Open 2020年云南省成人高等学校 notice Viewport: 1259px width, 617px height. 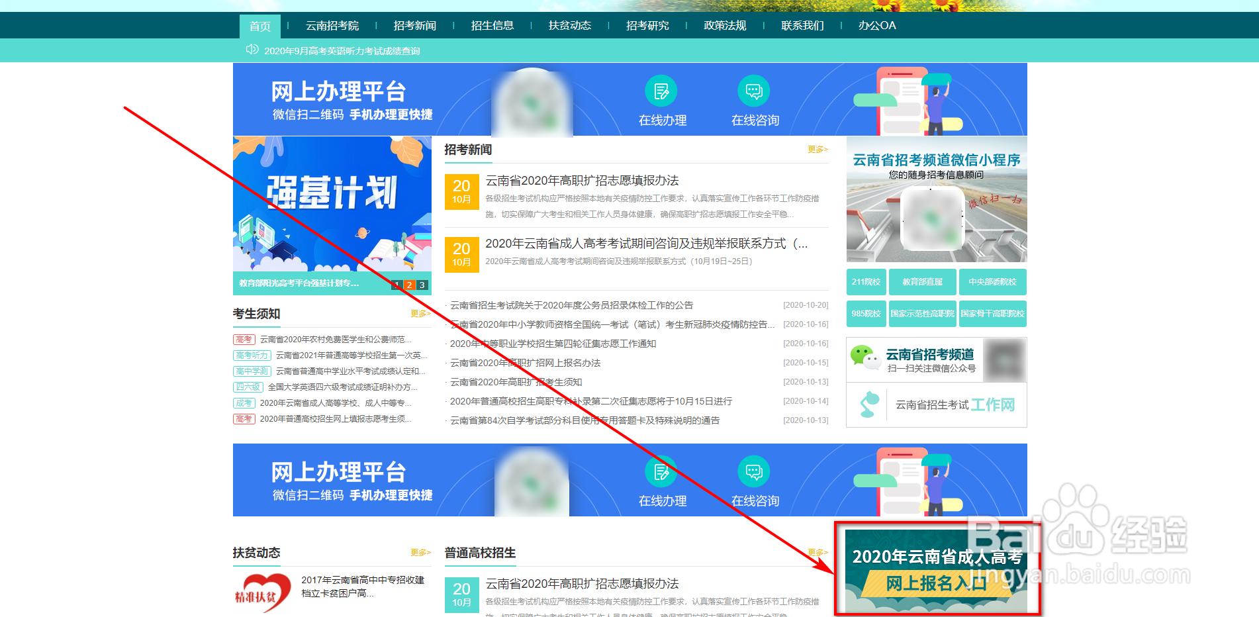[x=336, y=403]
